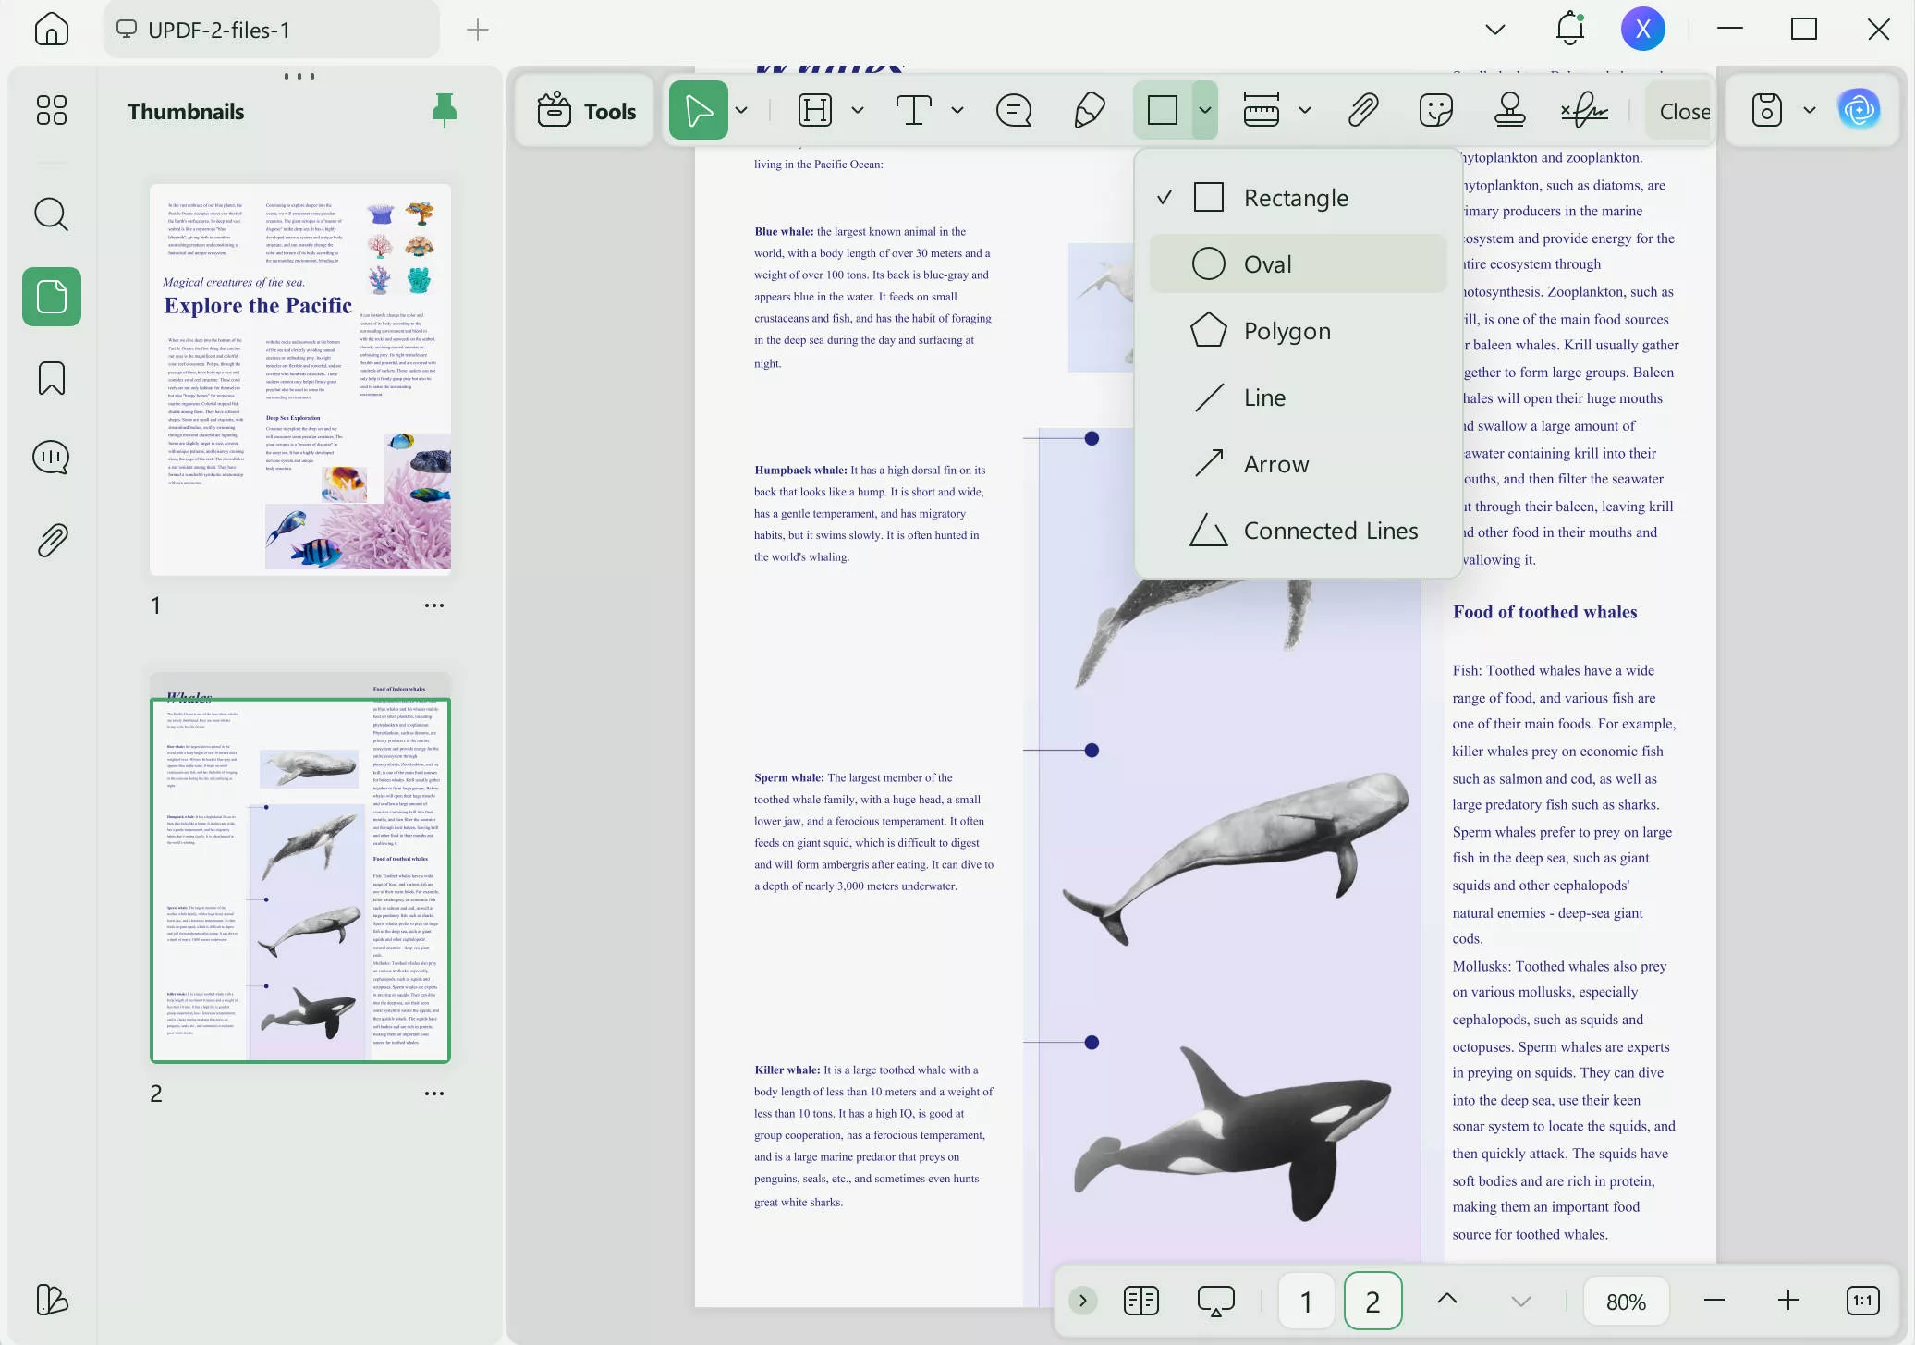Select the pen annotation tool
The width and height of the screenshot is (1915, 1345).
pyautogui.click(x=1088, y=109)
